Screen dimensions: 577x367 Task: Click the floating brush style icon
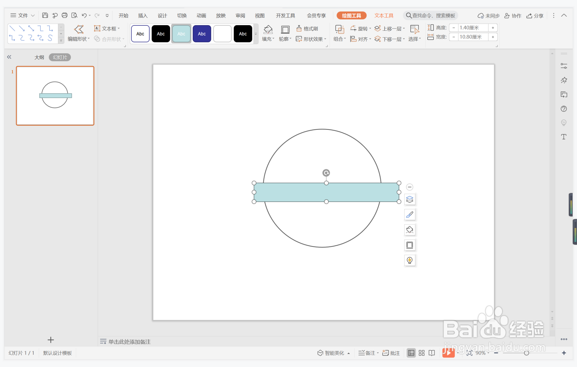409,215
